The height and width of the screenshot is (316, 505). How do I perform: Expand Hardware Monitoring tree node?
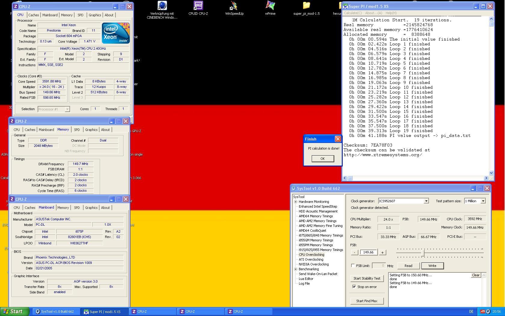click(296, 202)
